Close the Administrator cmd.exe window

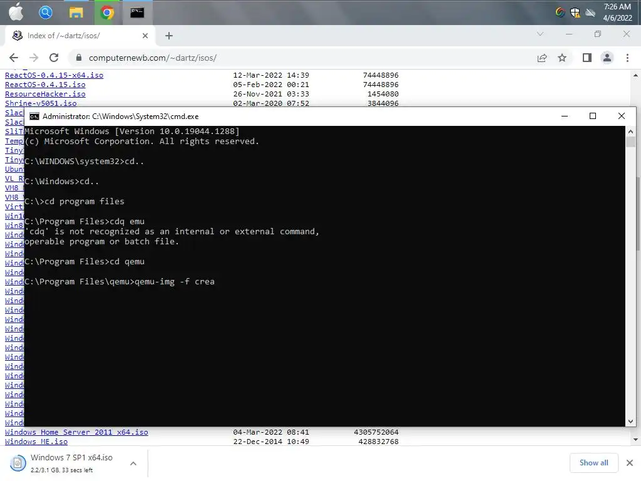622,116
